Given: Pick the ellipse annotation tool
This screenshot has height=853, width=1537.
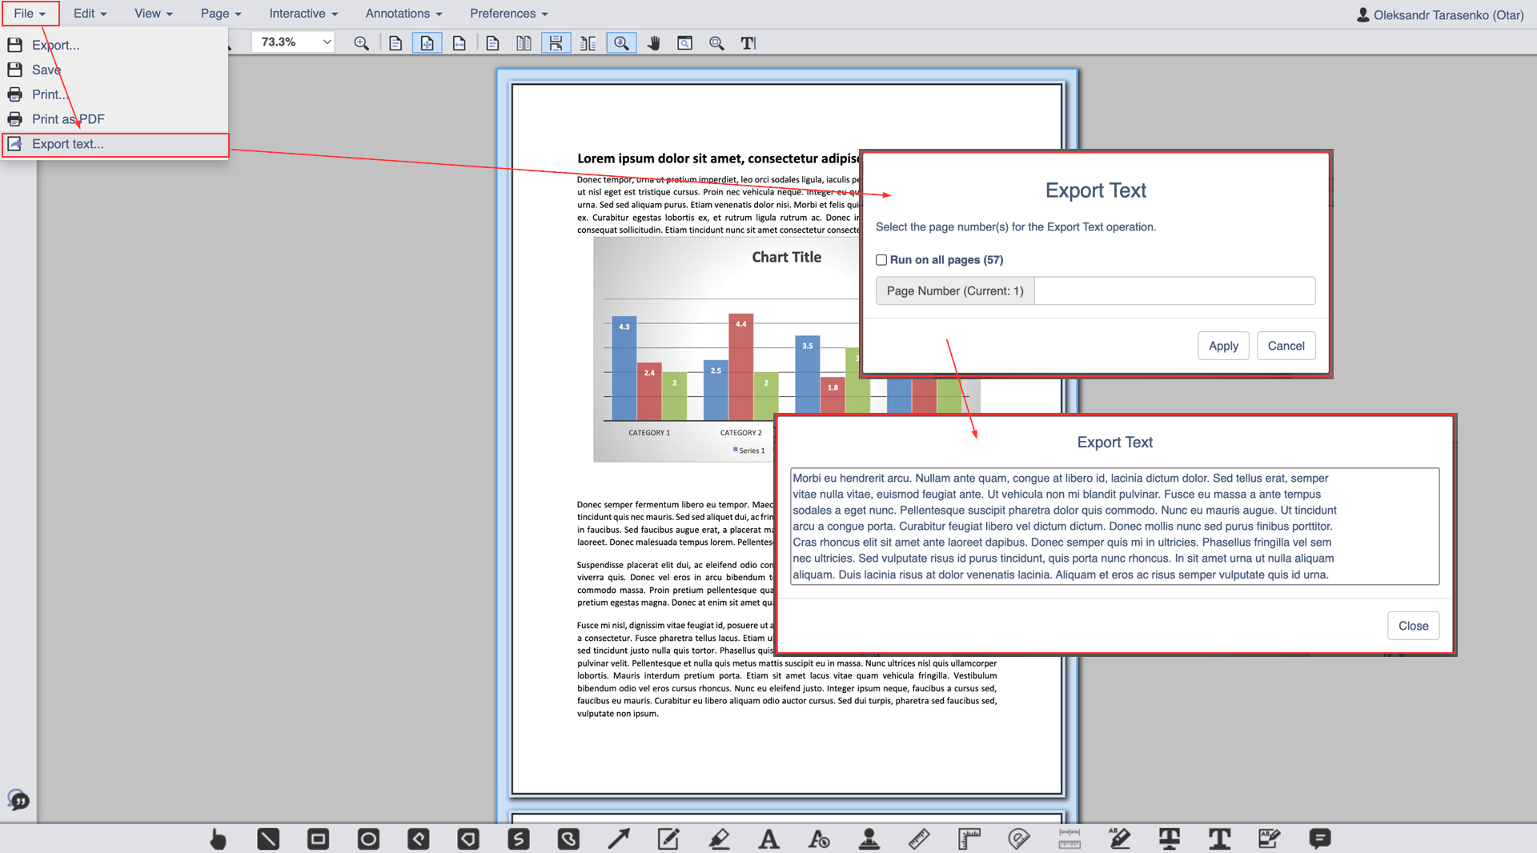Looking at the screenshot, I should click(368, 839).
